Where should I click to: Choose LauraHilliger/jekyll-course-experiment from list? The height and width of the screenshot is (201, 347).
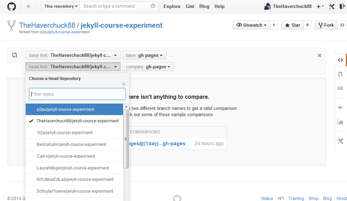[74, 168]
